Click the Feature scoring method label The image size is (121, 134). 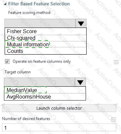coord(29,12)
